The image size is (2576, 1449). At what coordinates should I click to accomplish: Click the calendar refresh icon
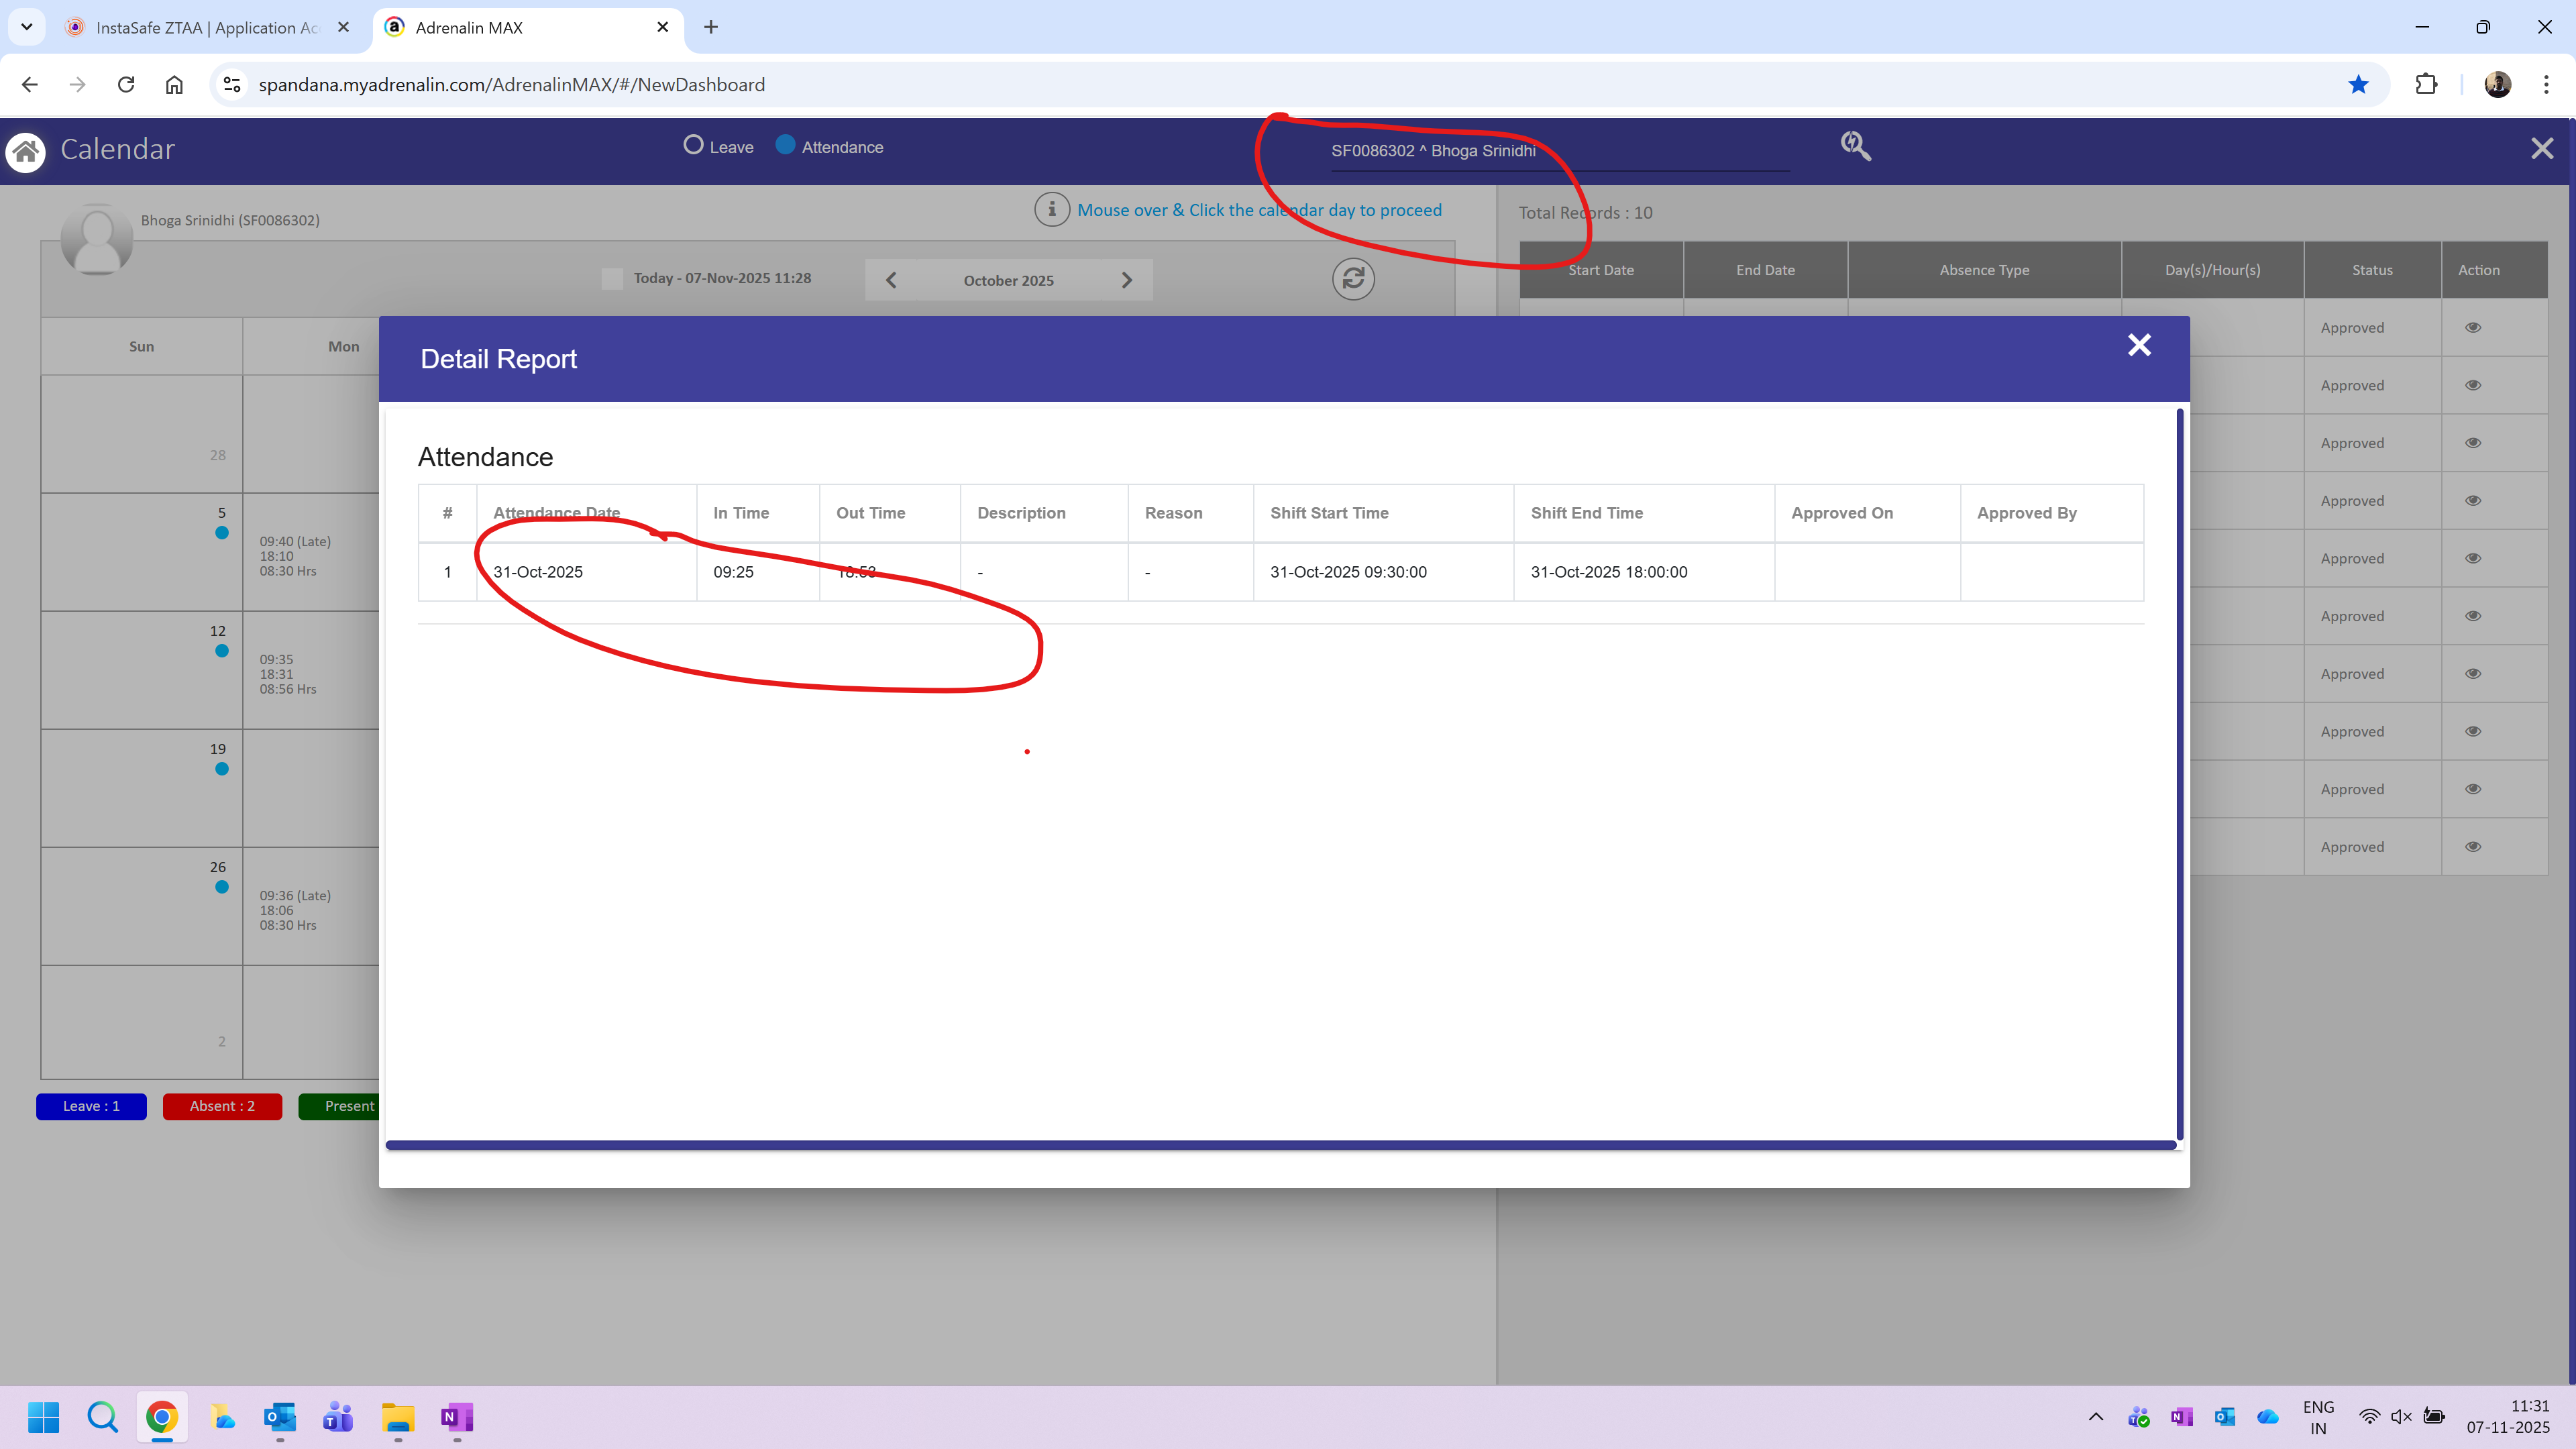coord(1353,279)
